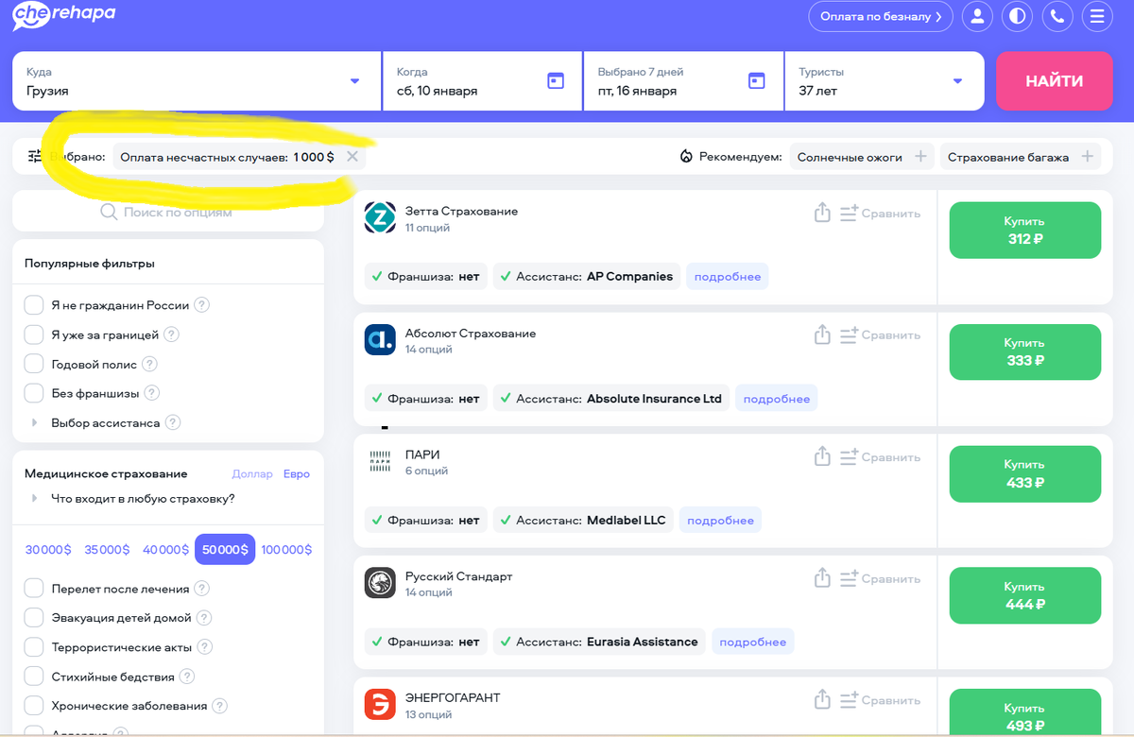This screenshot has height=737, width=1134.
Task: Open calendar icon in Когда field
Action: click(556, 81)
